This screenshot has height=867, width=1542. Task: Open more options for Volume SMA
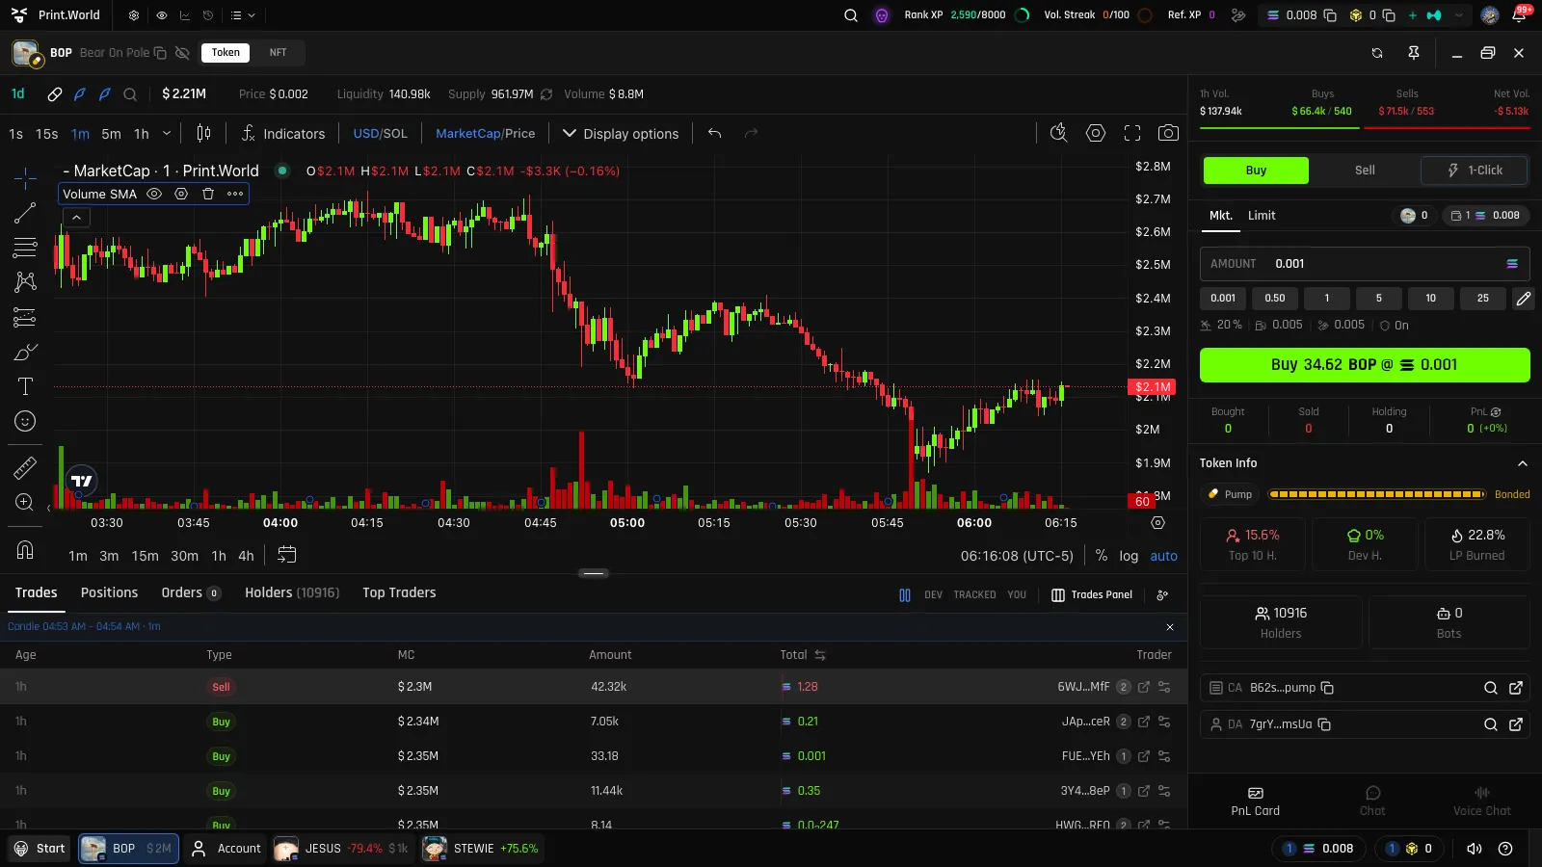point(235,194)
